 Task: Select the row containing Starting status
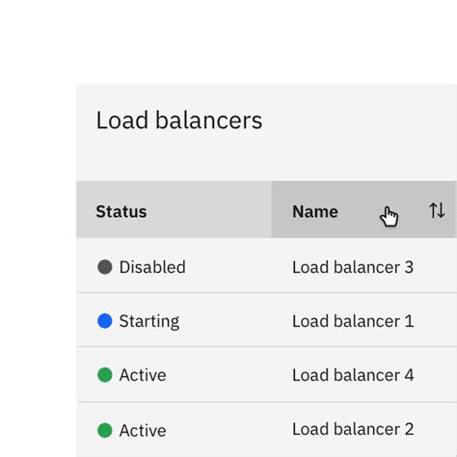tap(267, 320)
